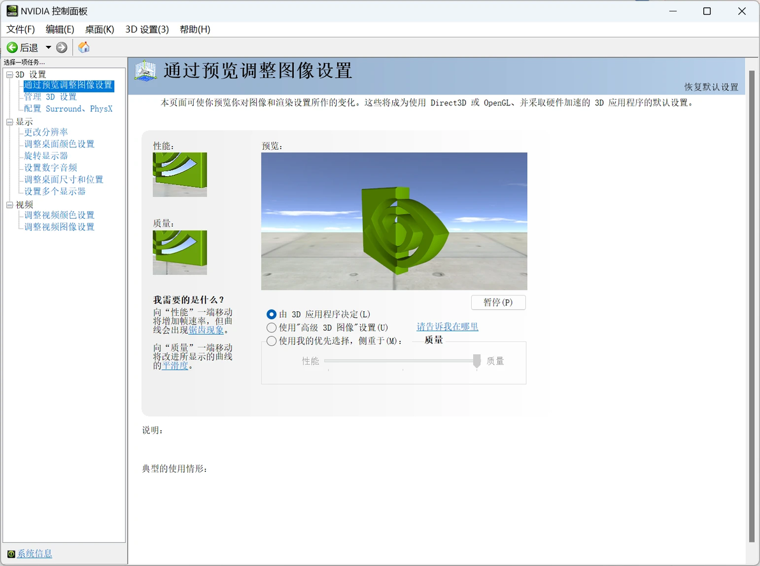Open the 平滑度 help link

tap(175, 366)
